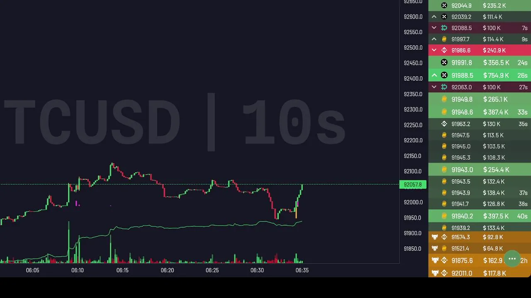Click the trade amount $117.8 K
The width and height of the screenshot is (531, 298).
click(x=494, y=273)
